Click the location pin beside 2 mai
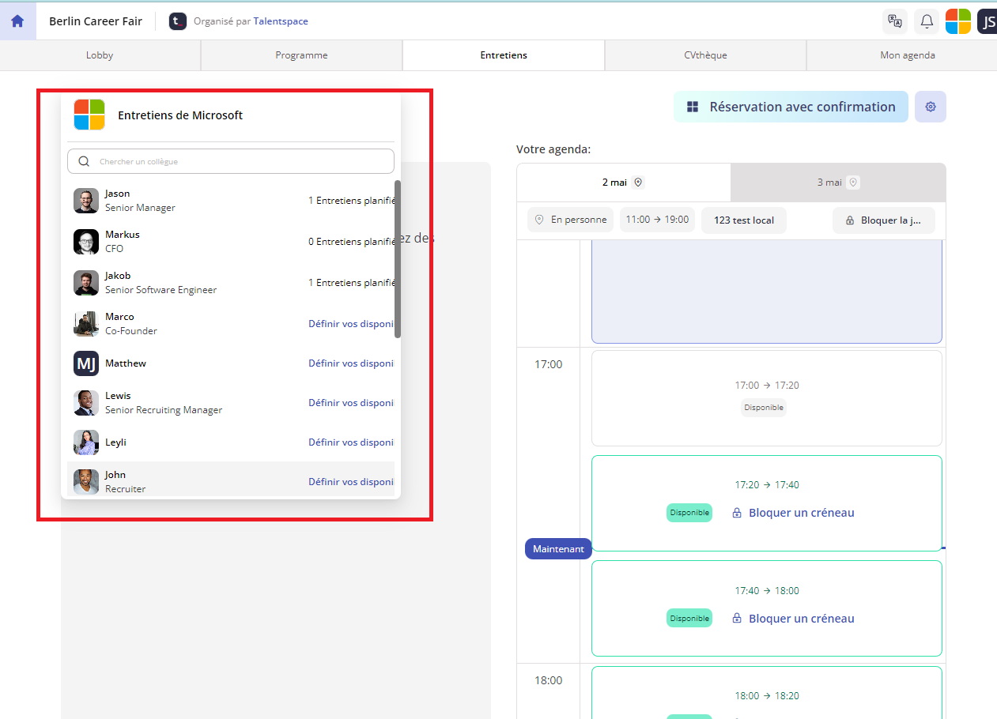The width and height of the screenshot is (997, 719). coord(639,183)
